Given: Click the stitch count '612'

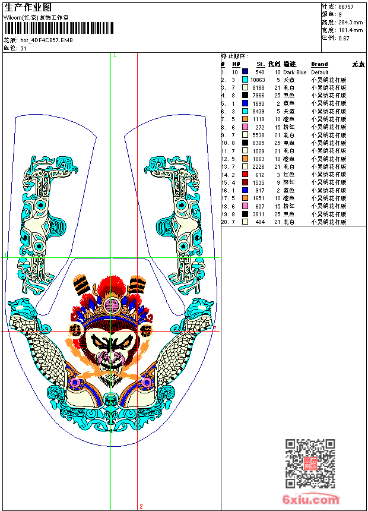Looking at the screenshot, I should click(x=259, y=175).
